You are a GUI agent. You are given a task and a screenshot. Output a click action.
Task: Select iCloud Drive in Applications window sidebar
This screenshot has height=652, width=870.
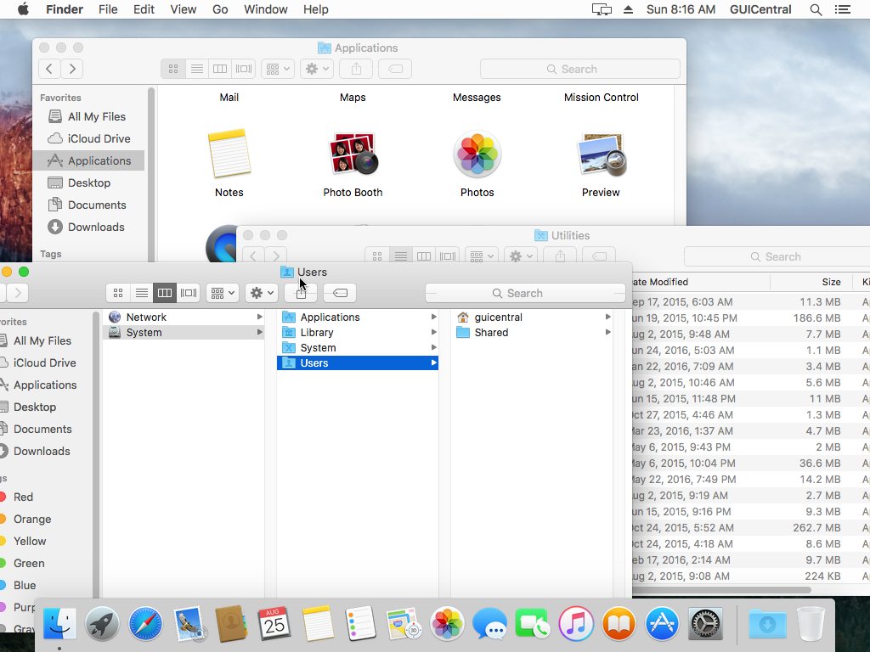pos(88,138)
